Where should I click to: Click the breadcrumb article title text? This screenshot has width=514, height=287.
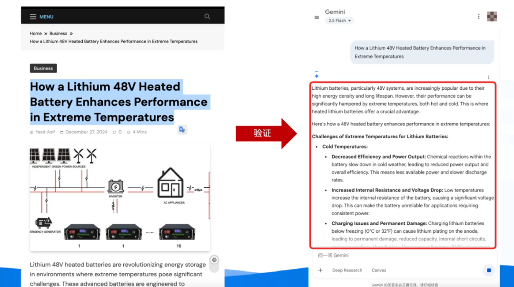tap(113, 41)
